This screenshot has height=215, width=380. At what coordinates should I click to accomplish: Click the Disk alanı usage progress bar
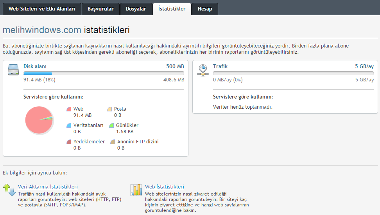[x=104, y=73]
